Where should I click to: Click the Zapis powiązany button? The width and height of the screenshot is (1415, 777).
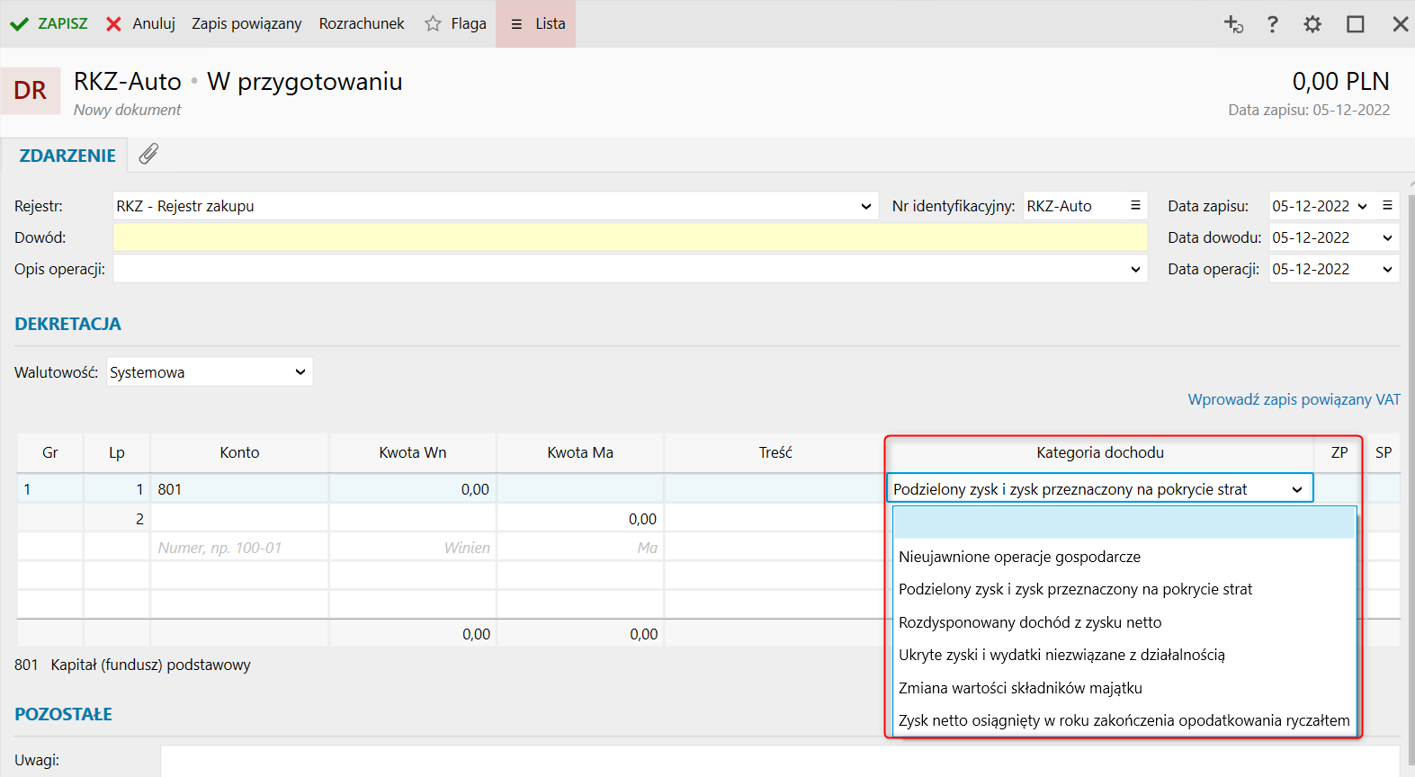(x=246, y=23)
